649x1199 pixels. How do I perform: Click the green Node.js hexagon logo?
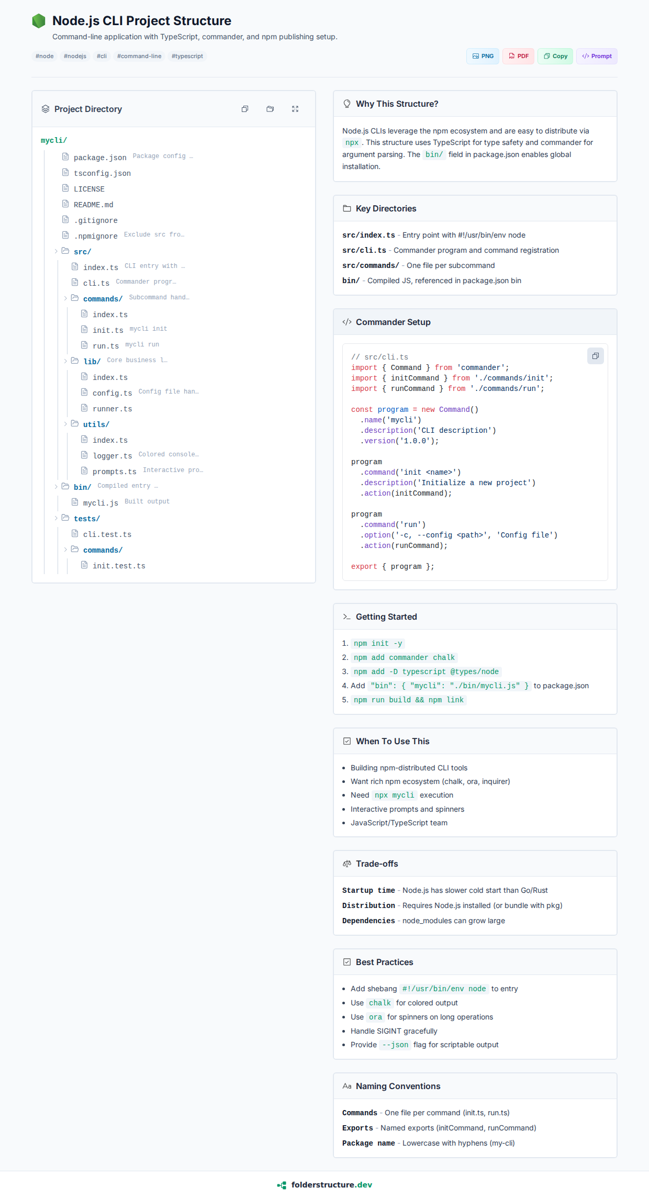click(39, 21)
